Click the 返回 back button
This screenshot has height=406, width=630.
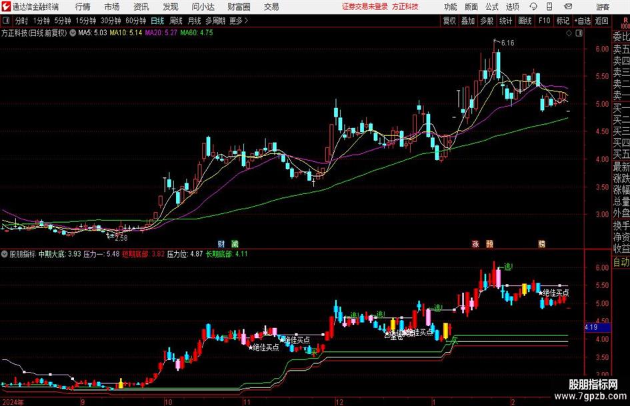click(x=602, y=21)
